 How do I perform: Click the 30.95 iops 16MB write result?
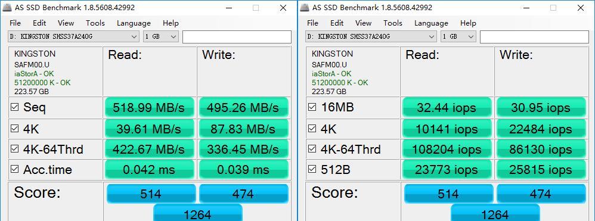click(x=541, y=107)
